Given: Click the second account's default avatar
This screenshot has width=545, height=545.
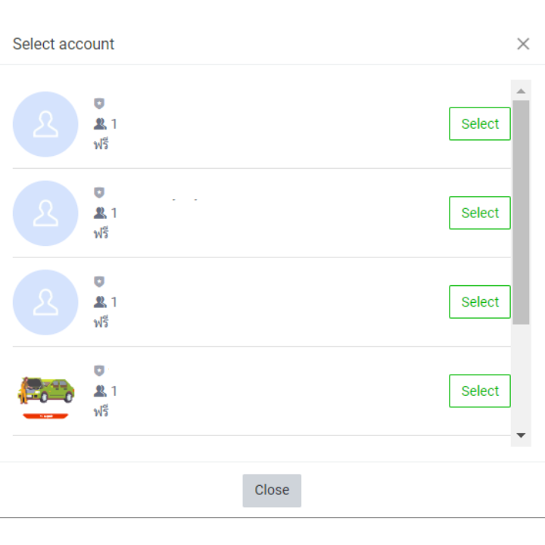Looking at the screenshot, I should [x=45, y=213].
